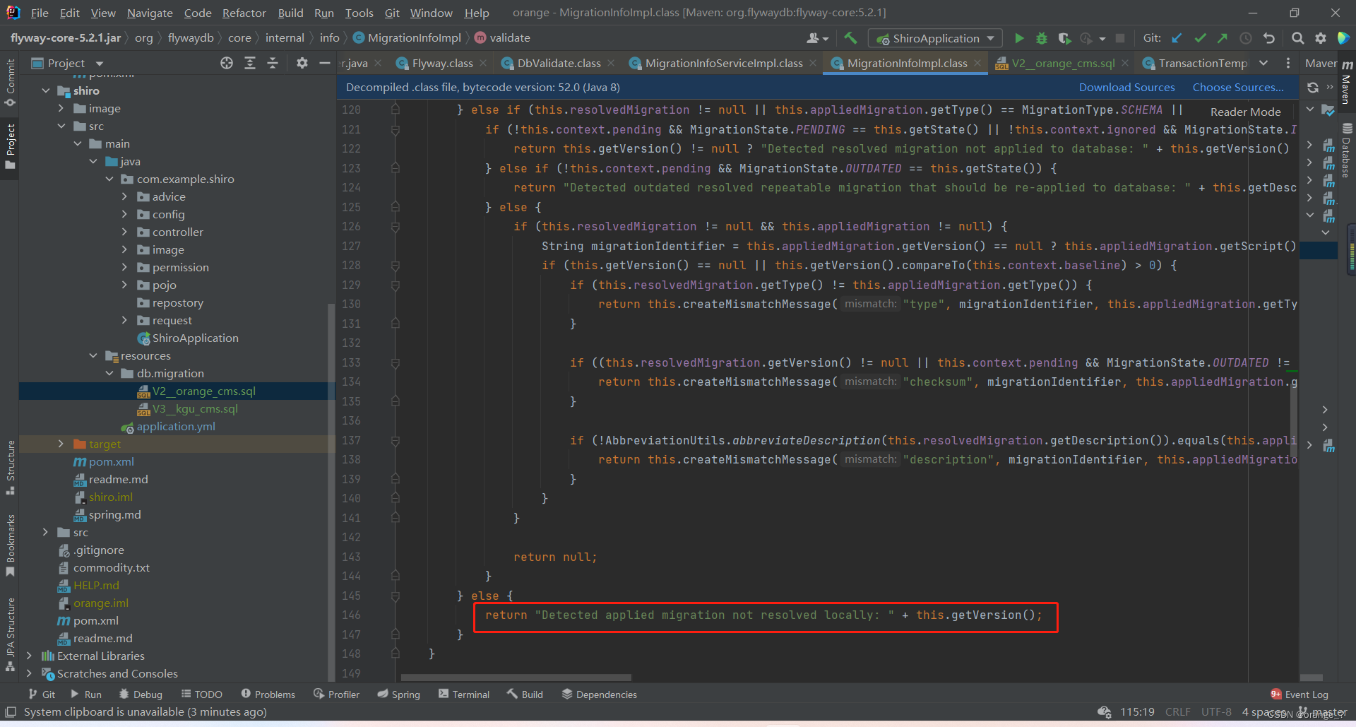The image size is (1356, 727).
Task: Click the Download Sources link
Action: click(1126, 87)
